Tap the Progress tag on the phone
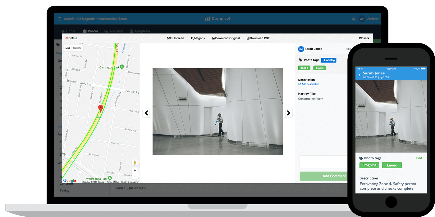The image size is (435, 217). coord(369,165)
